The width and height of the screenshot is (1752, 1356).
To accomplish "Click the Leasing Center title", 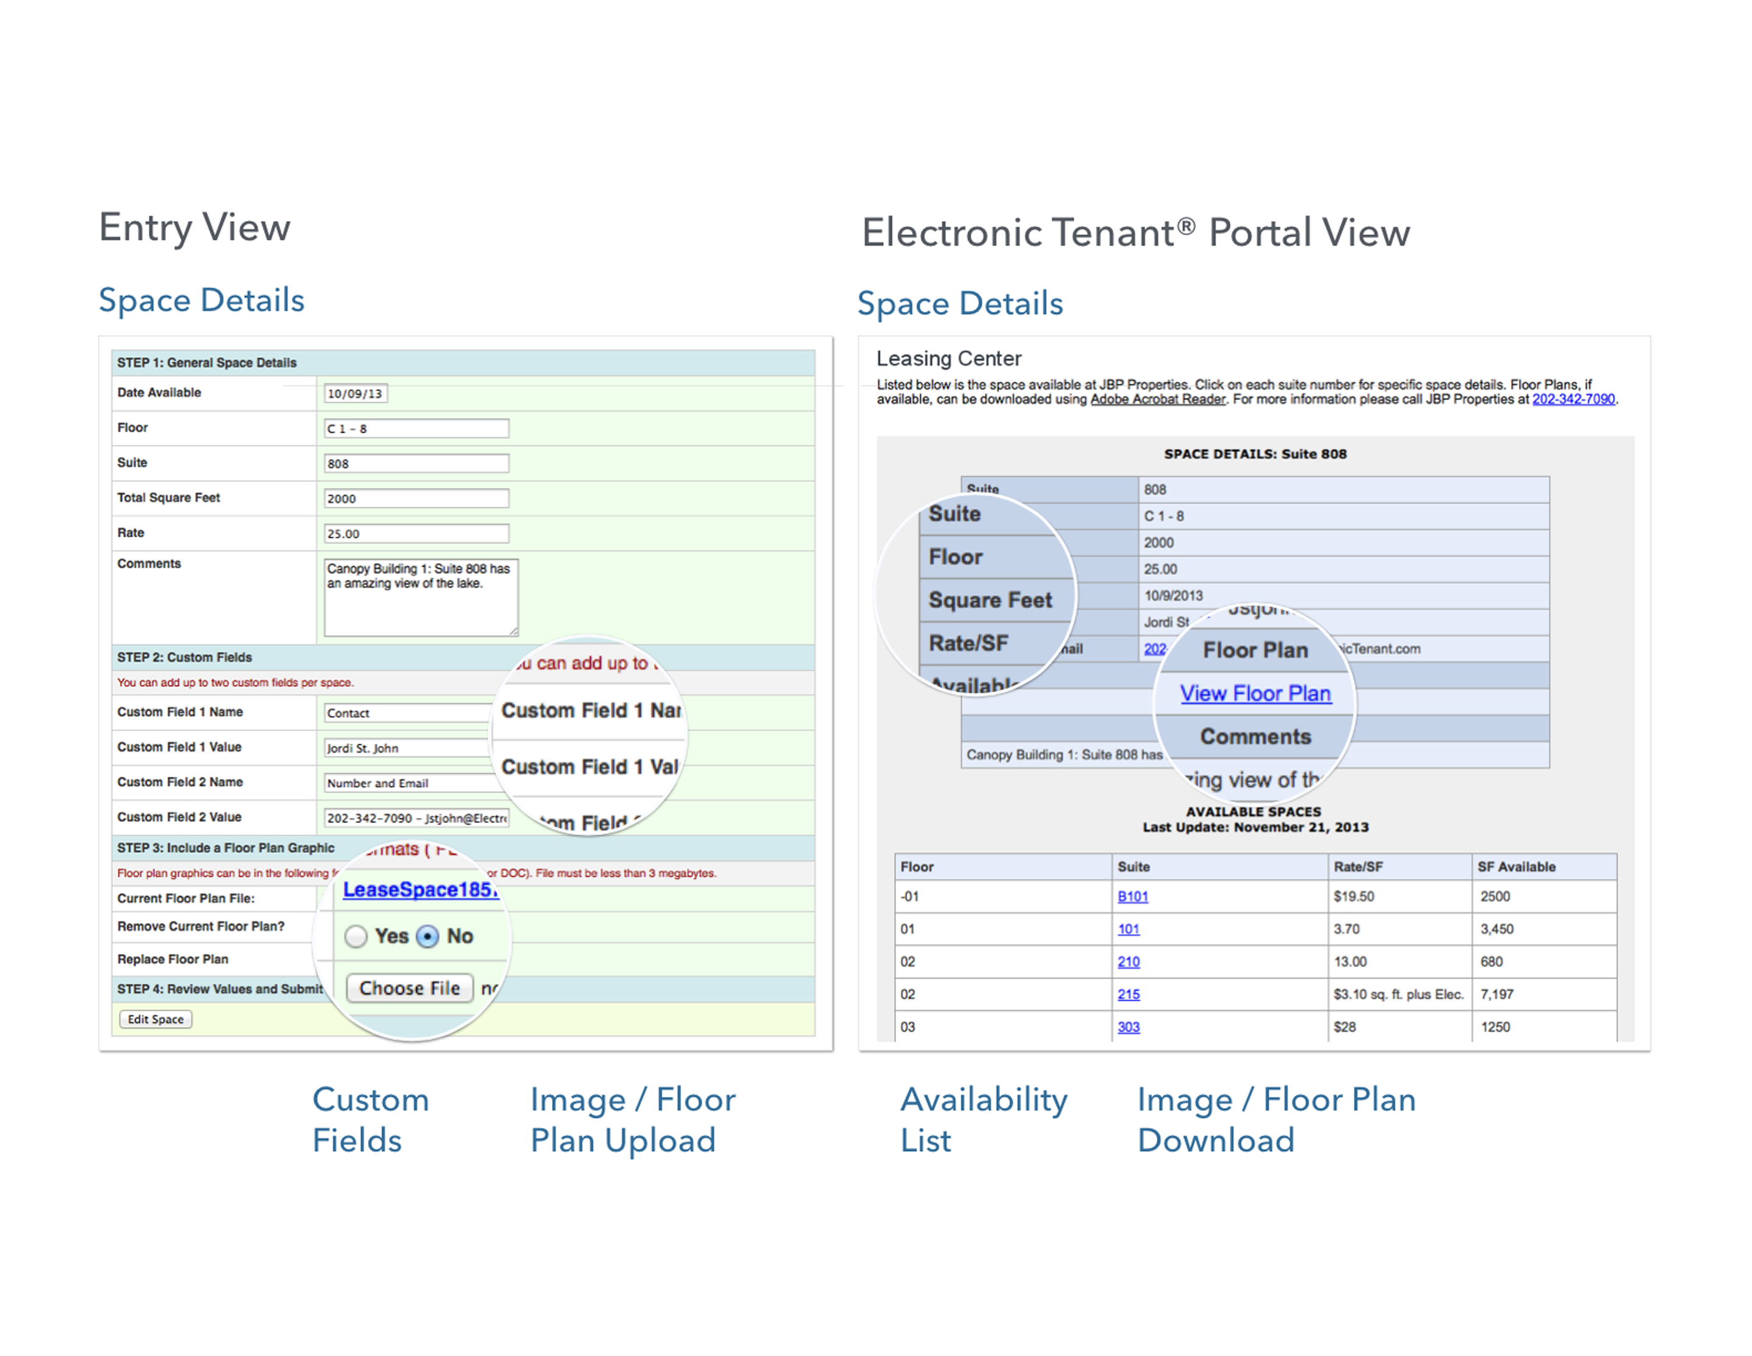I will [949, 359].
